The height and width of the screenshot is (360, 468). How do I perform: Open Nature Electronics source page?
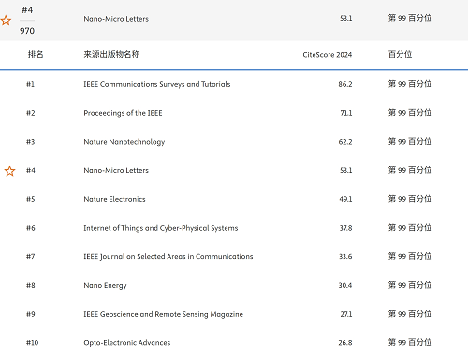click(x=114, y=199)
